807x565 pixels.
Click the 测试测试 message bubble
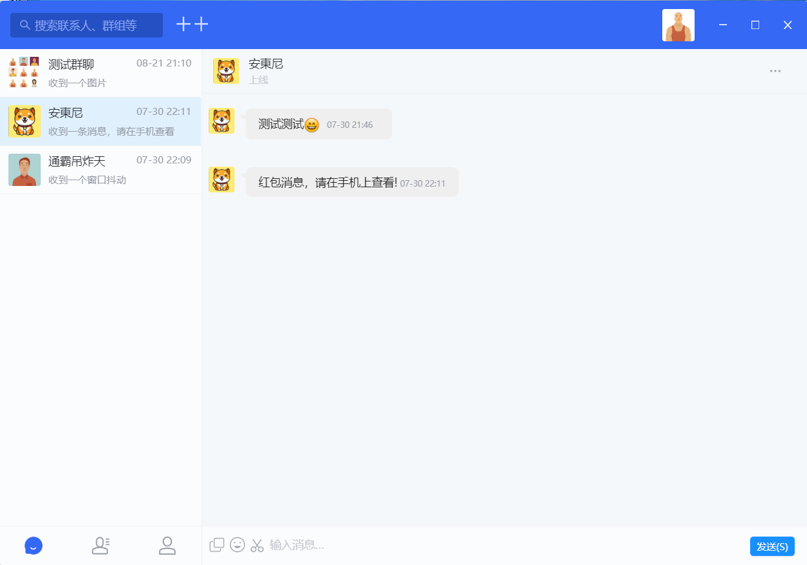pos(318,124)
